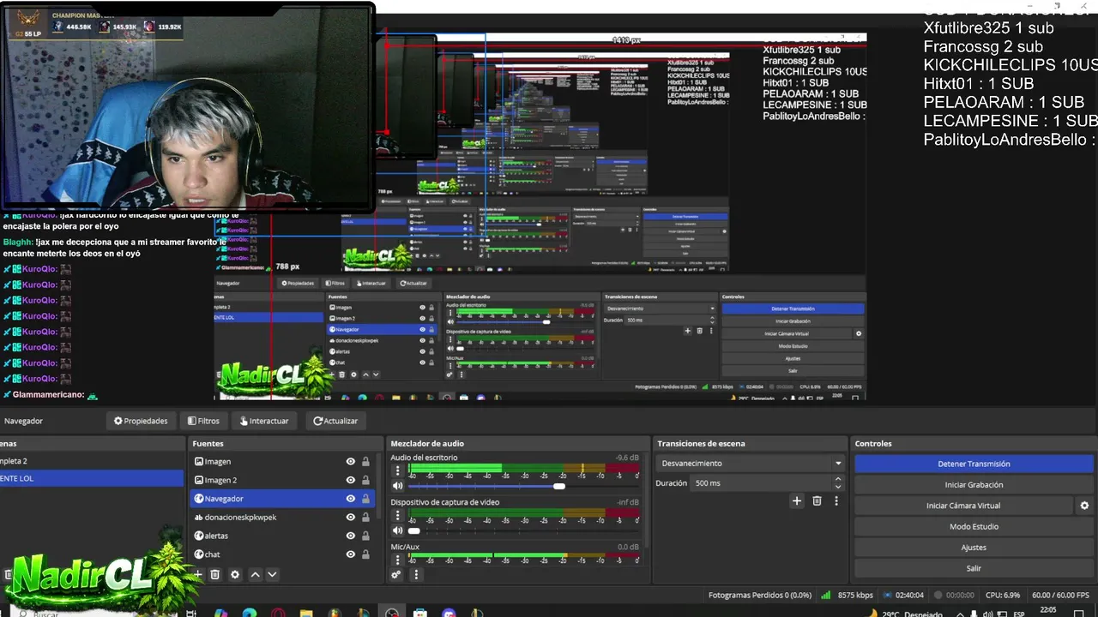Show hidden system tray icons chevron
1098x617 pixels.
click(x=962, y=614)
